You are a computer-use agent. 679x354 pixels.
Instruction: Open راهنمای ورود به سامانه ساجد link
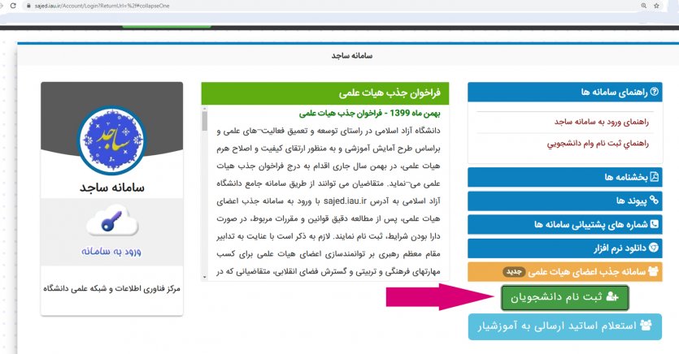point(602,121)
